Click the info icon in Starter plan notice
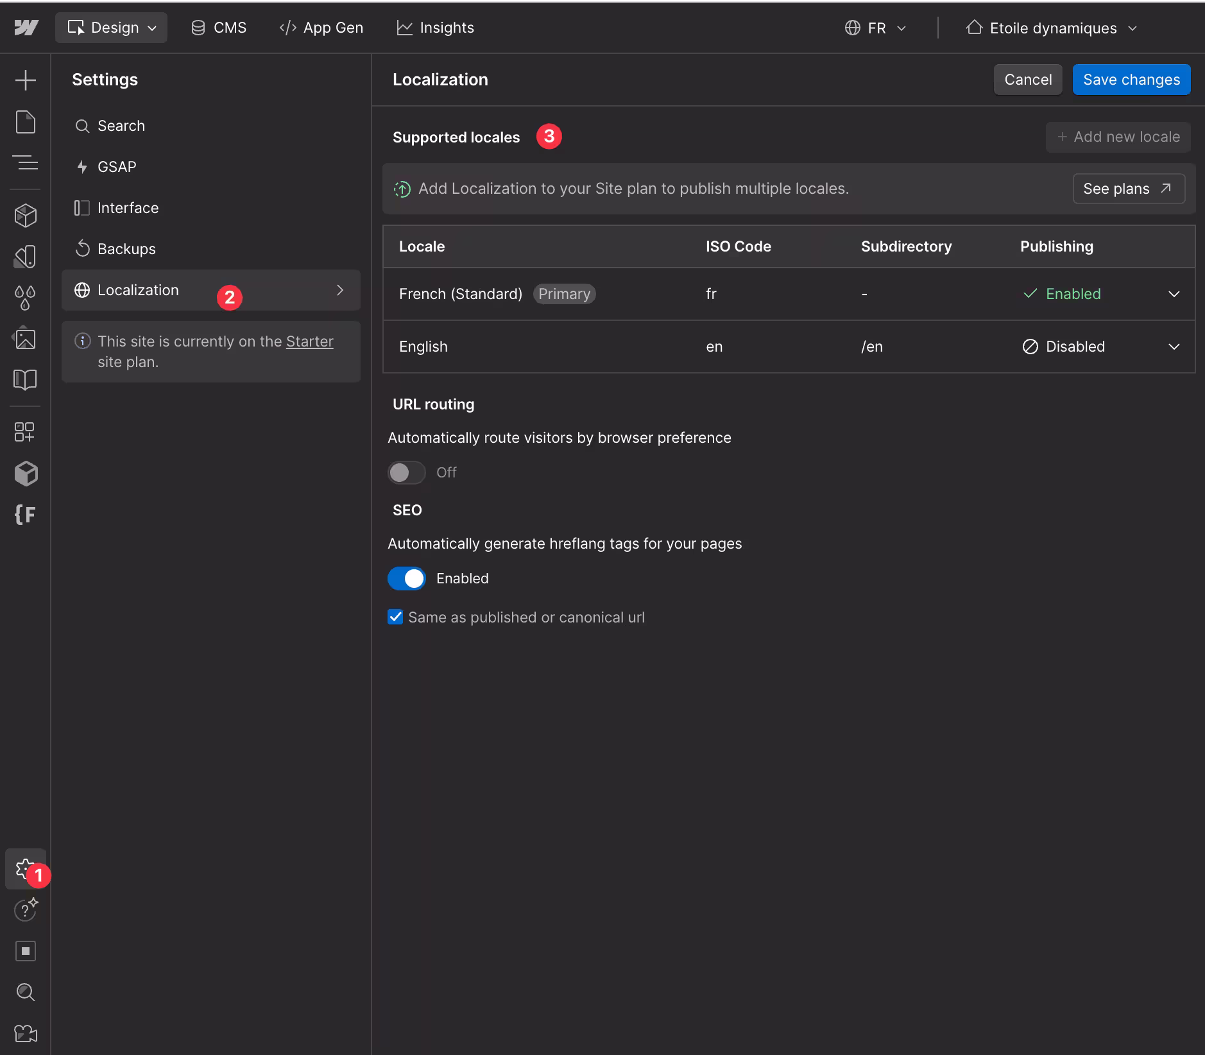This screenshot has width=1205, height=1055. click(82, 341)
